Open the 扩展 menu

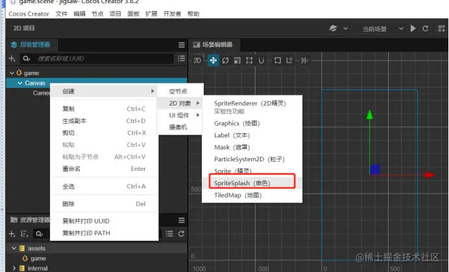point(151,14)
